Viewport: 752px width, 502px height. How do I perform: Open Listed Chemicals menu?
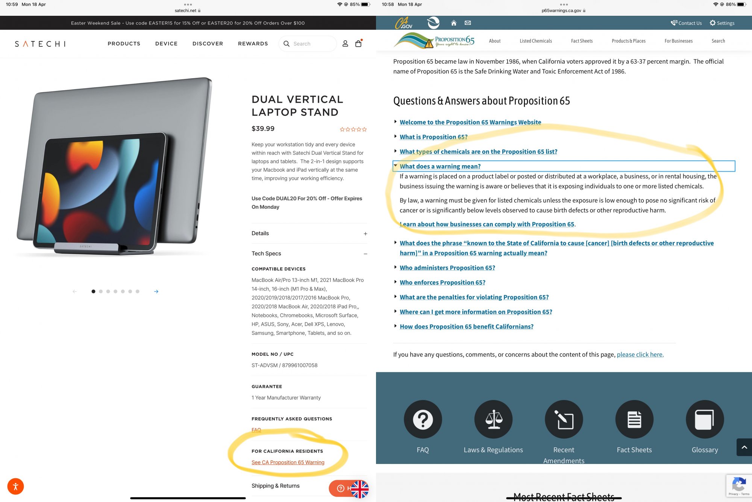pyautogui.click(x=536, y=41)
